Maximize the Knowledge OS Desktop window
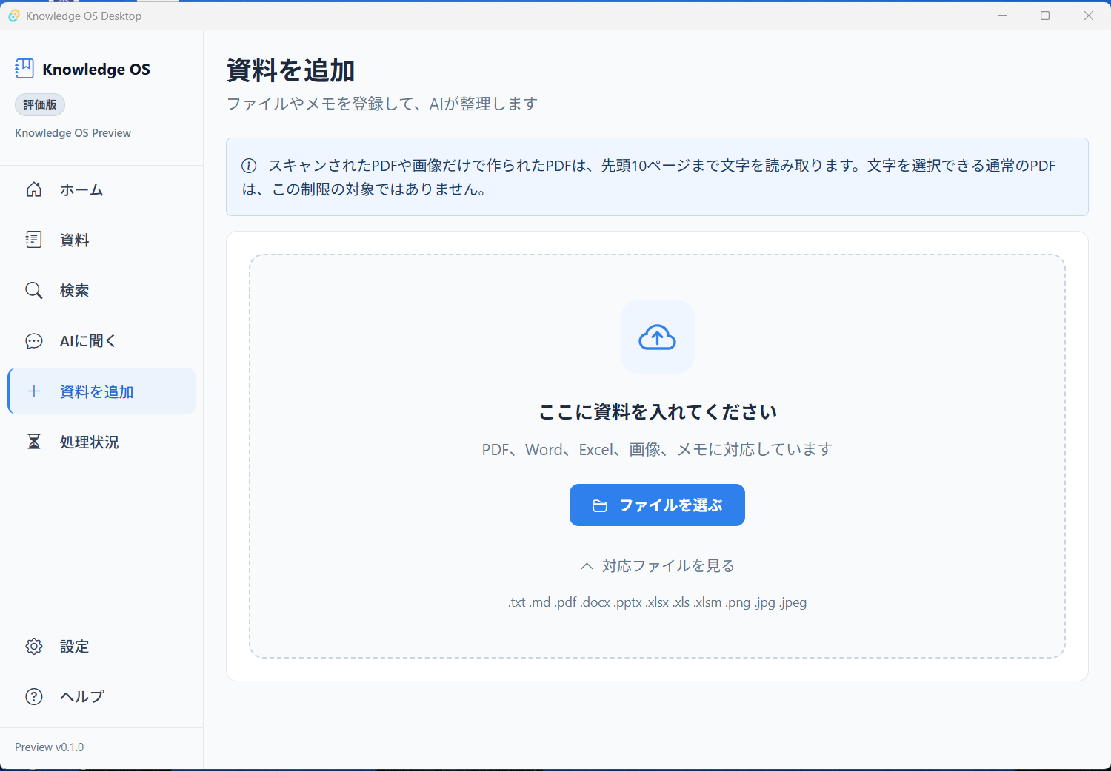1111x771 pixels. coord(1045,16)
